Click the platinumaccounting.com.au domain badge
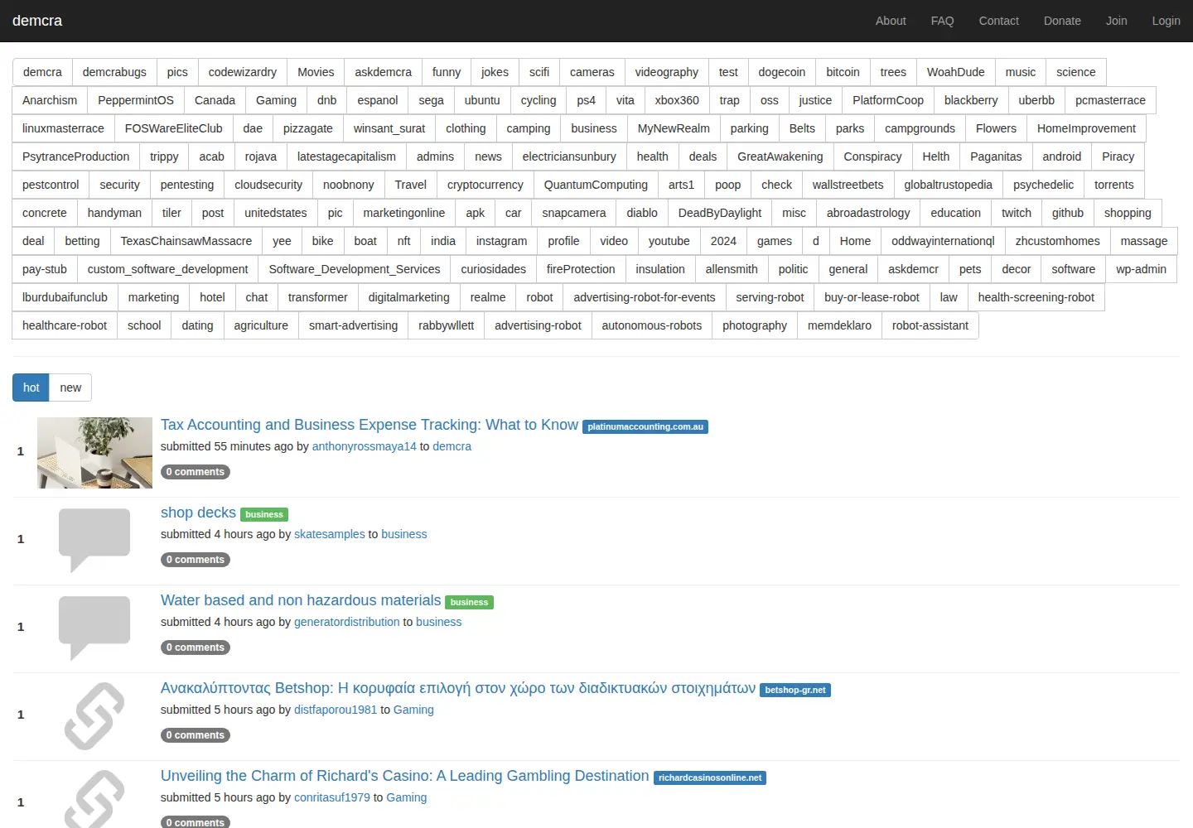The height and width of the screenshot is (828, 1193). pyautogui.click(x=645, y=427)
